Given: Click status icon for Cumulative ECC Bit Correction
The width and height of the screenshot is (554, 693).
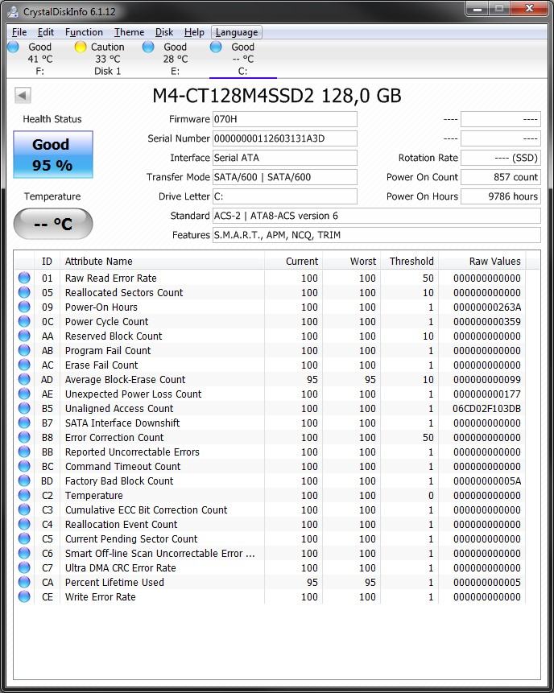Looking at the screenshot, I should pyautogui.click(x=24, y=509).
